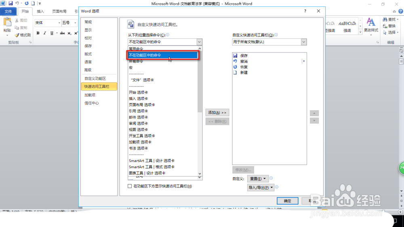
Task: Choose SmartArt Tools Design tab option
Action: pos(163,160)
